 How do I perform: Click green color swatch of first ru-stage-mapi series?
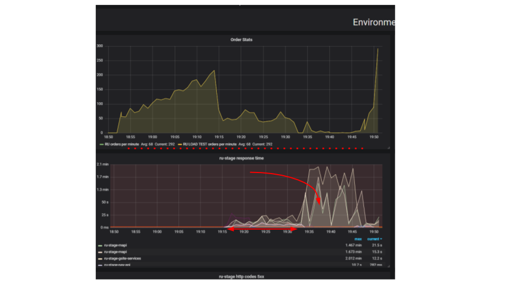(100, 245)
